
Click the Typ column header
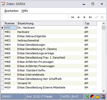click(x=90, y=23)
